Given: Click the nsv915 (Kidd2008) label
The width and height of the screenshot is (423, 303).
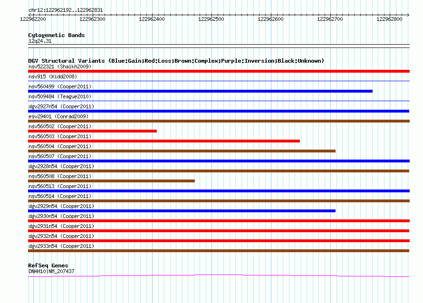Looking at the screenshot, I should (x=53, y=76).
